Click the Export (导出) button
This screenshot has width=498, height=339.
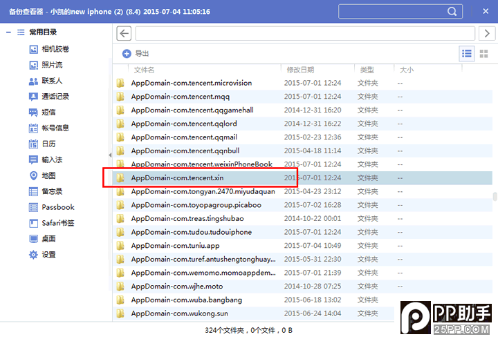click(x=136, y=54)
